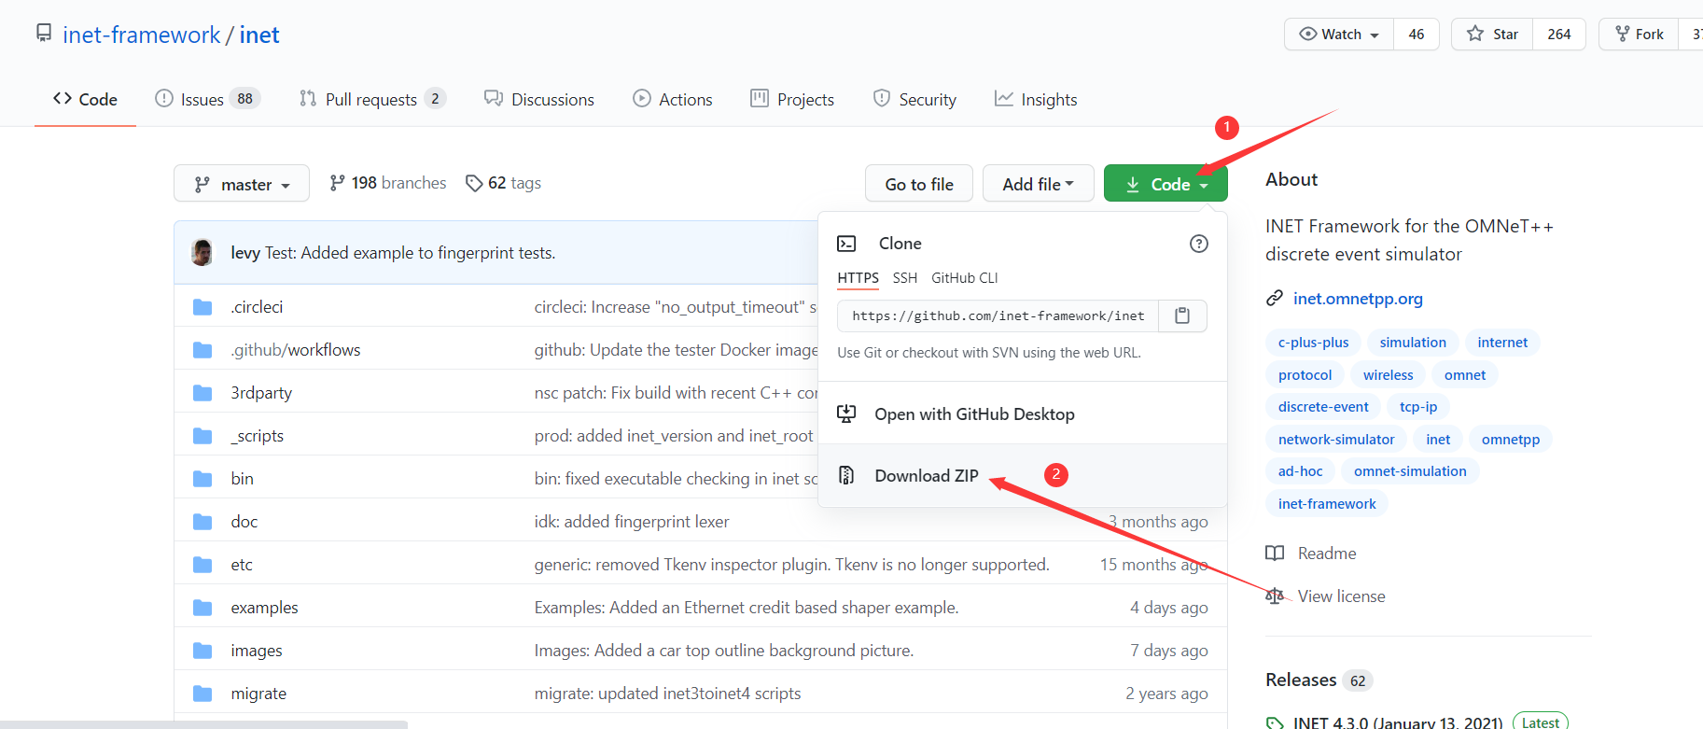
Task: Open the examples folder
Action: tap(265, 608)
